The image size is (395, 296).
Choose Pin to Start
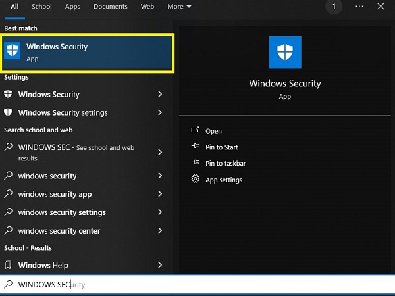(x=221, y=147)
